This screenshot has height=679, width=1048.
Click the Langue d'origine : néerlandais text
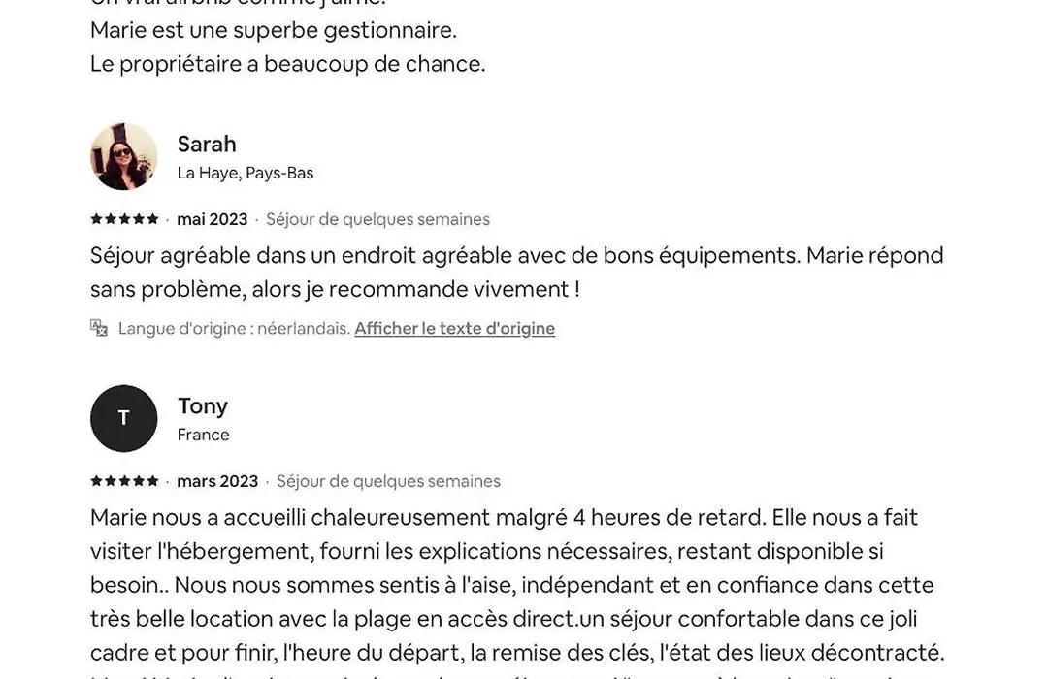click(234, 328)
